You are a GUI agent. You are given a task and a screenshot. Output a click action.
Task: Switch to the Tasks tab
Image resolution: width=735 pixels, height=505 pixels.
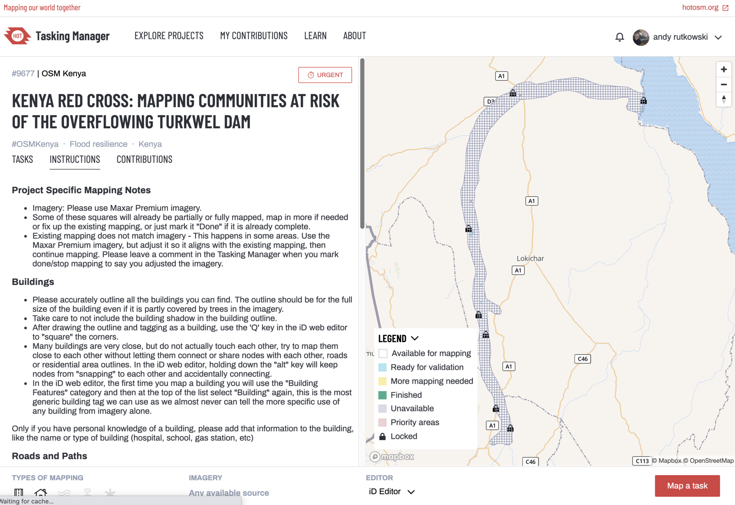tap(22, 159)
